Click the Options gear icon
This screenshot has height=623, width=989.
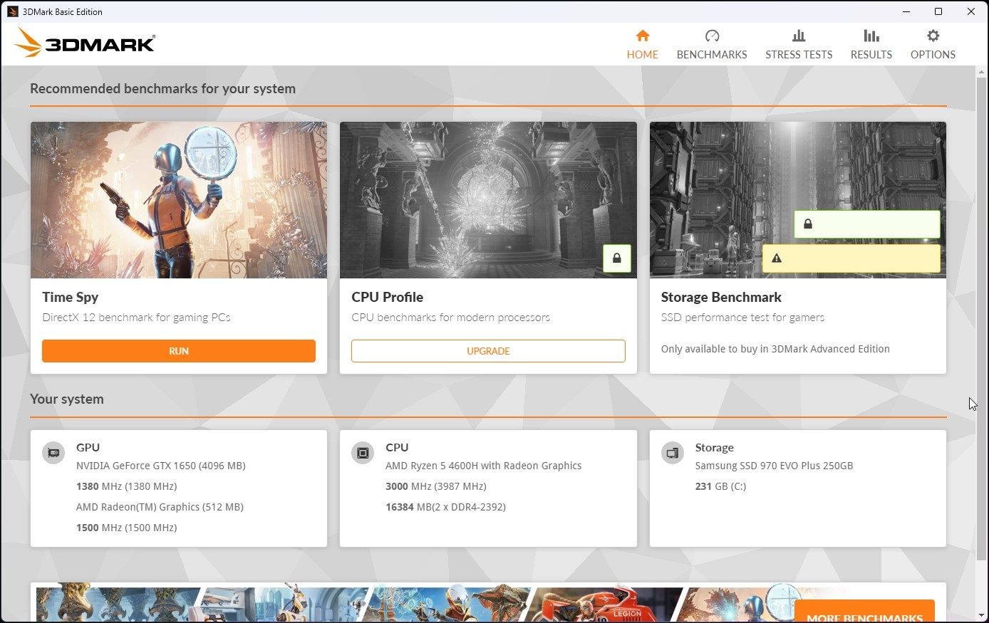[933, 36]
